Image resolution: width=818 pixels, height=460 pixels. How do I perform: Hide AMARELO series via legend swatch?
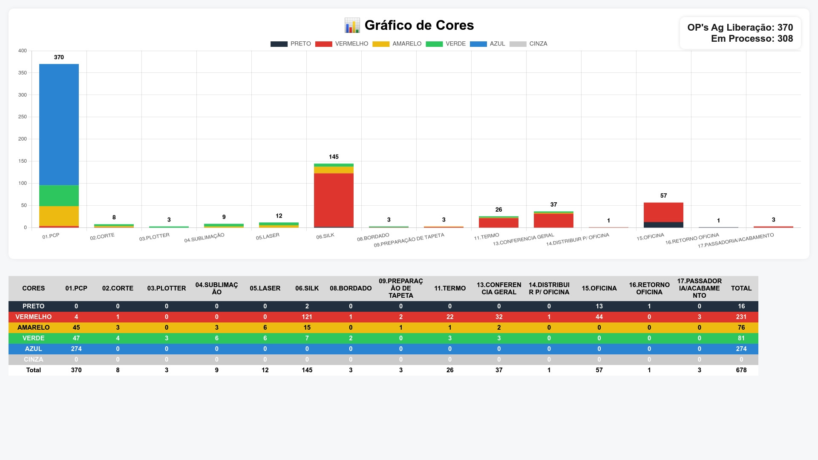380,44
